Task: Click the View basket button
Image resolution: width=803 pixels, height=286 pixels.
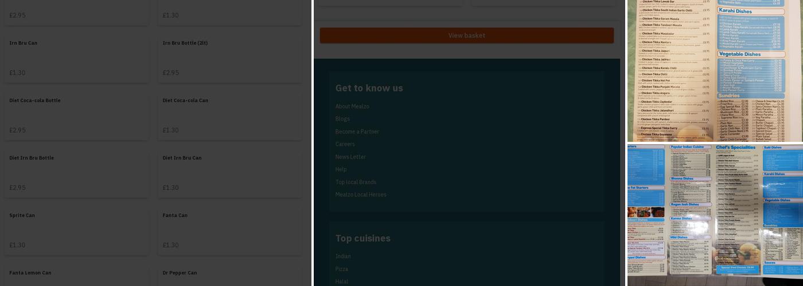Action: pyautogui.click(x=466, y=35)
